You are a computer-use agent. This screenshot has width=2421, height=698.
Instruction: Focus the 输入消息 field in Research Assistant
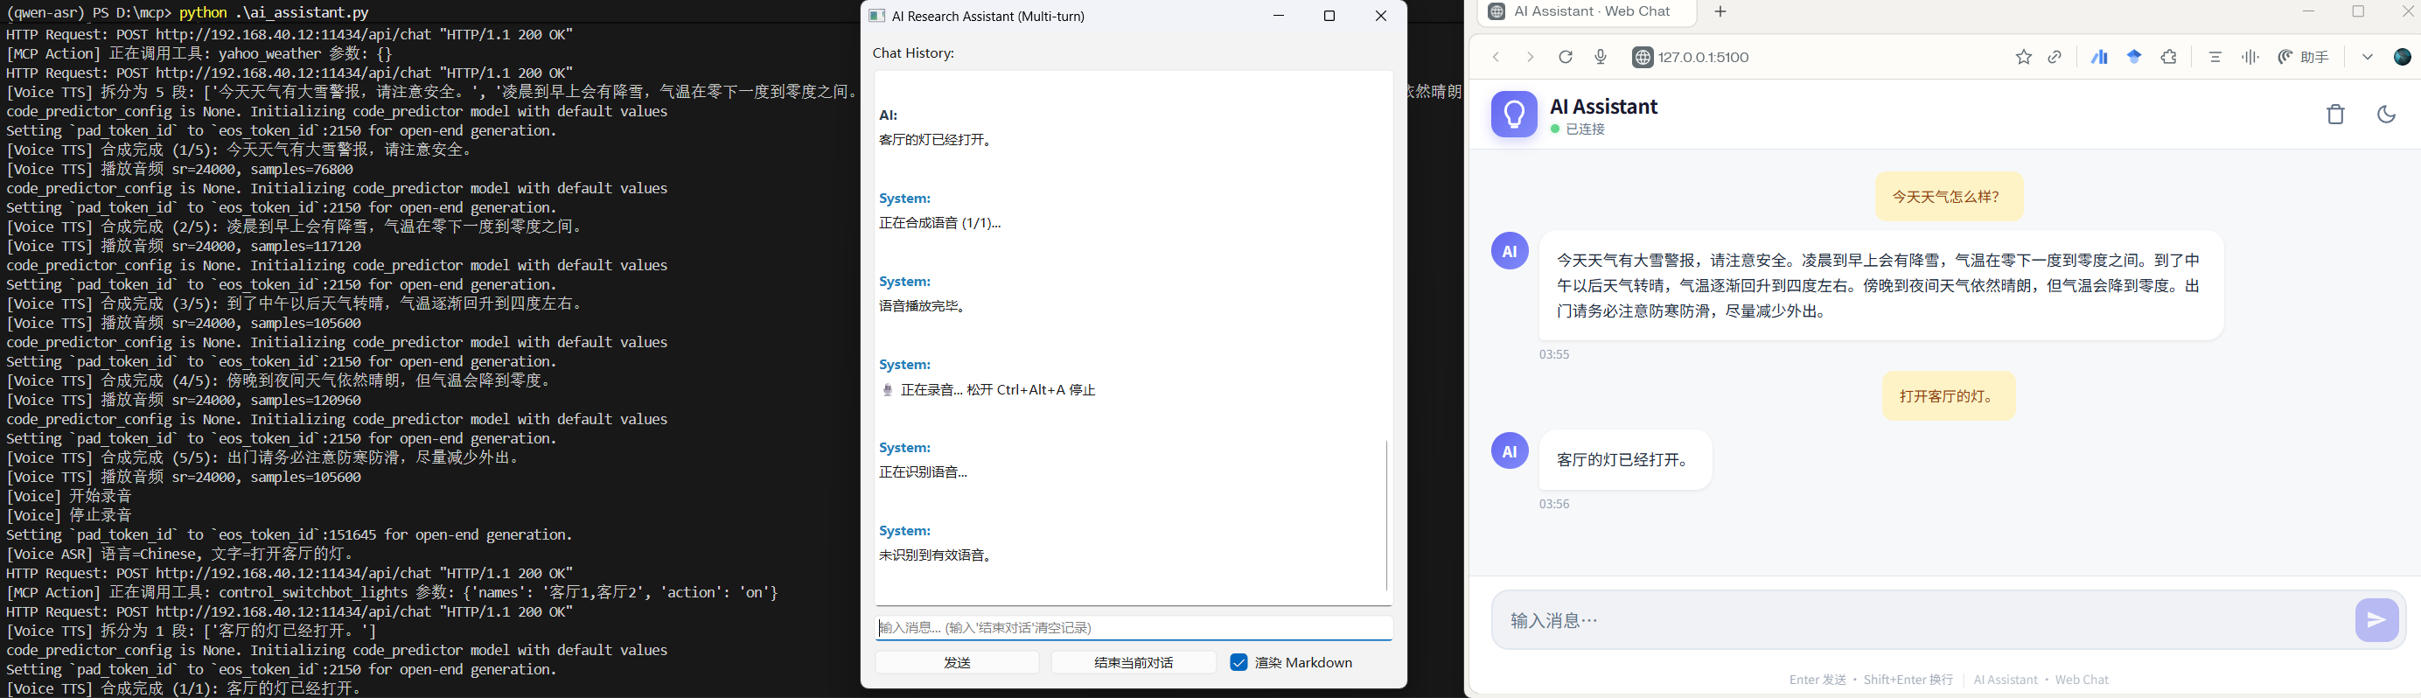[1134, 627]
